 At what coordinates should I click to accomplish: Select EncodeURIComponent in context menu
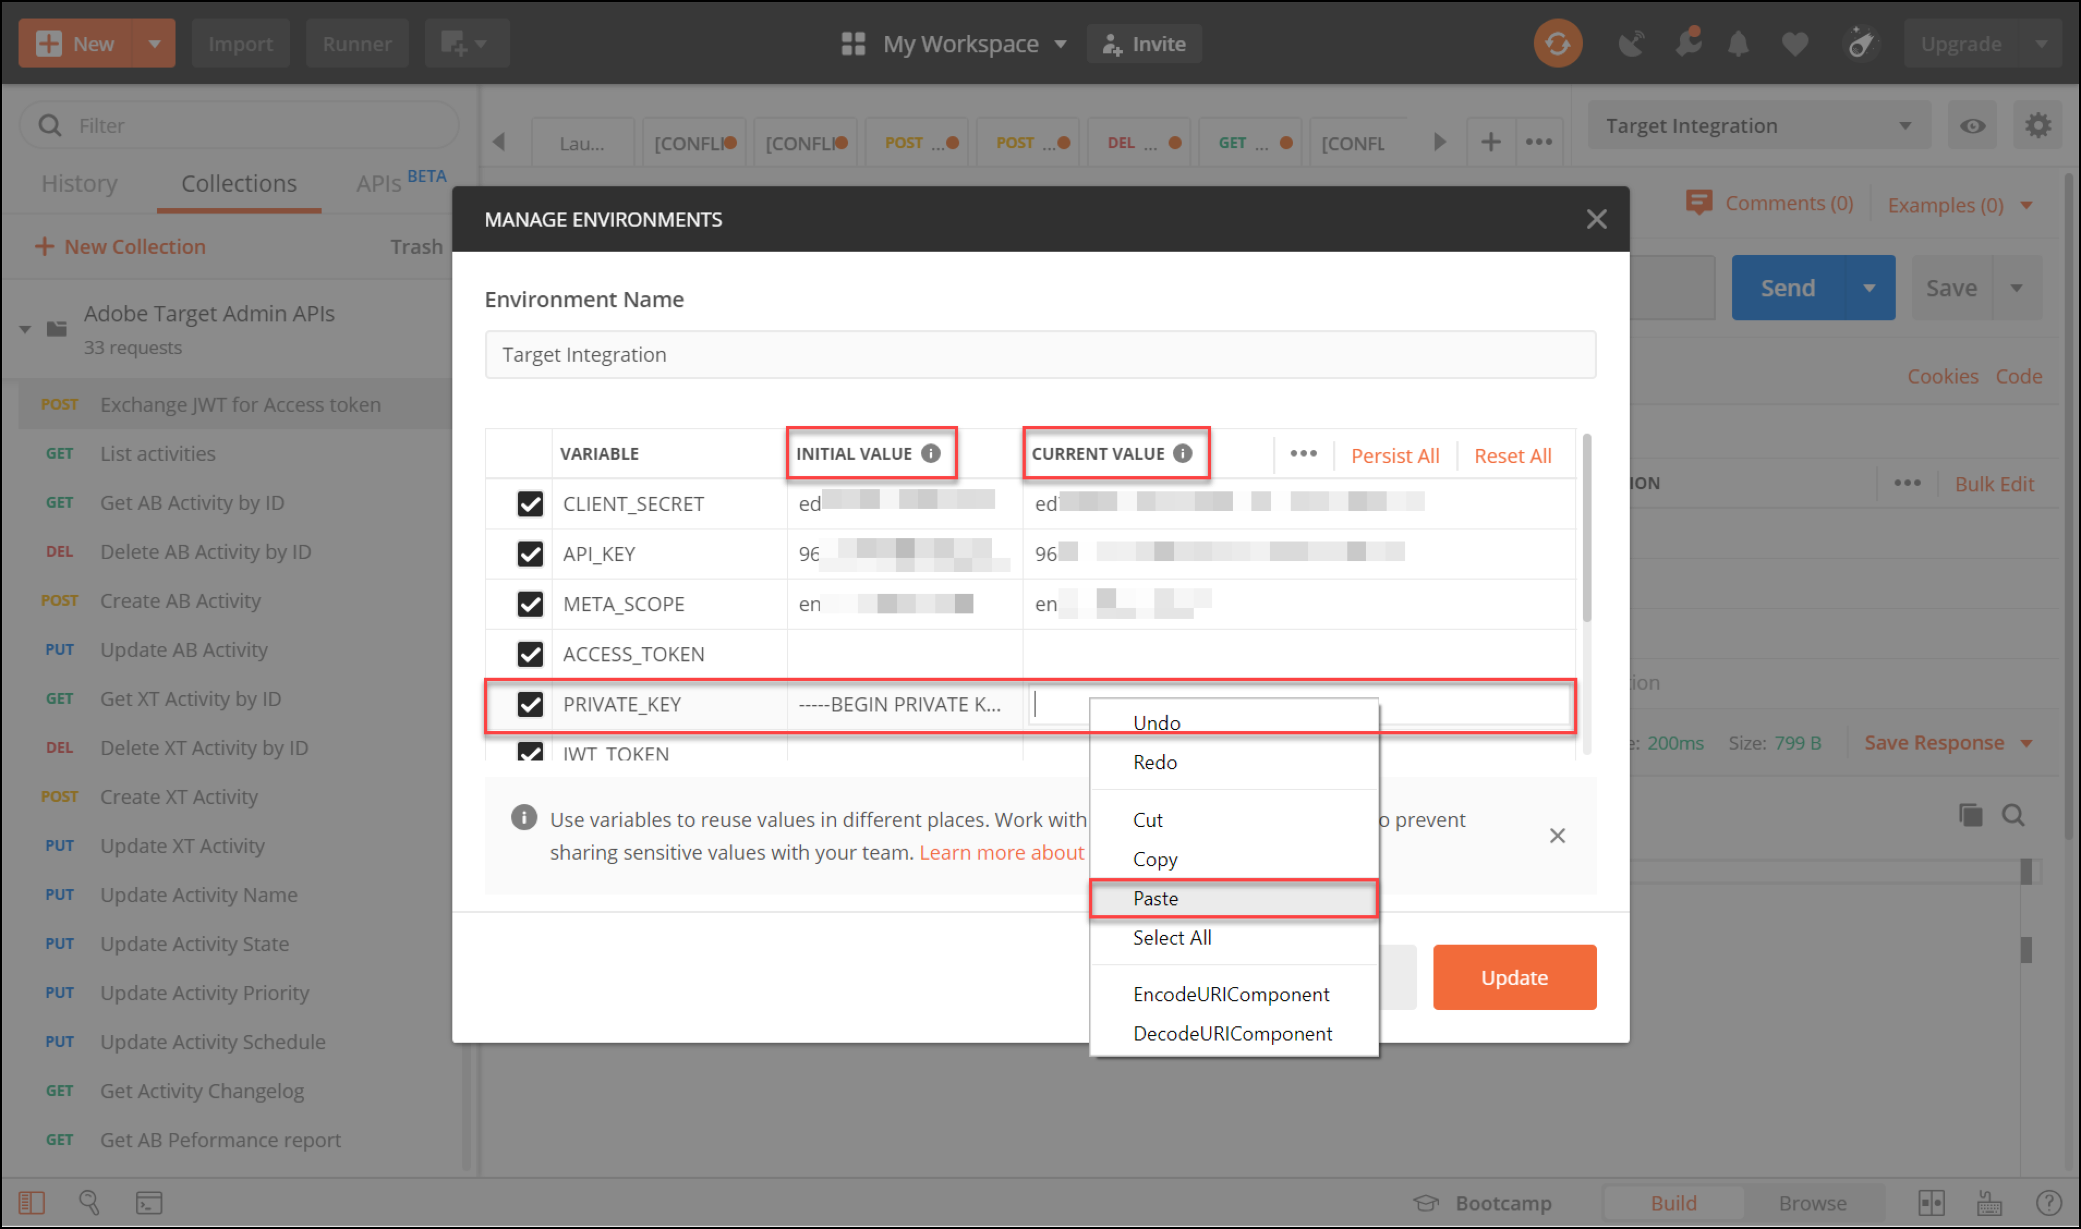pos(1230,994)
